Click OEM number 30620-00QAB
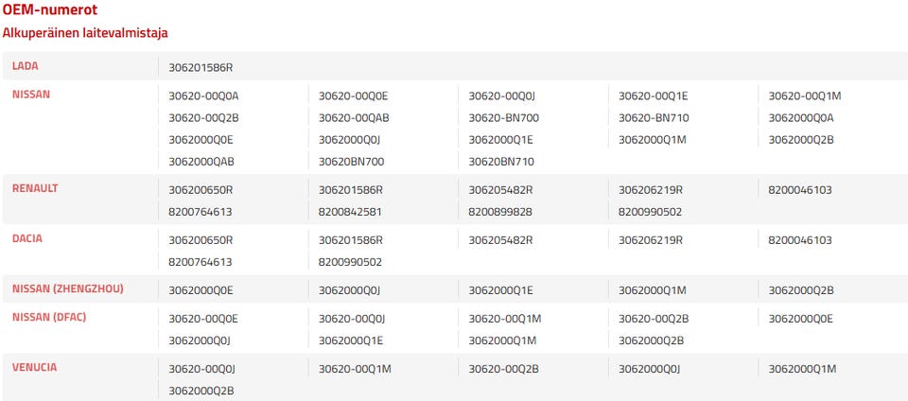Image resolution: width=908 pixels, height=401 pixels. pos(354,117)
